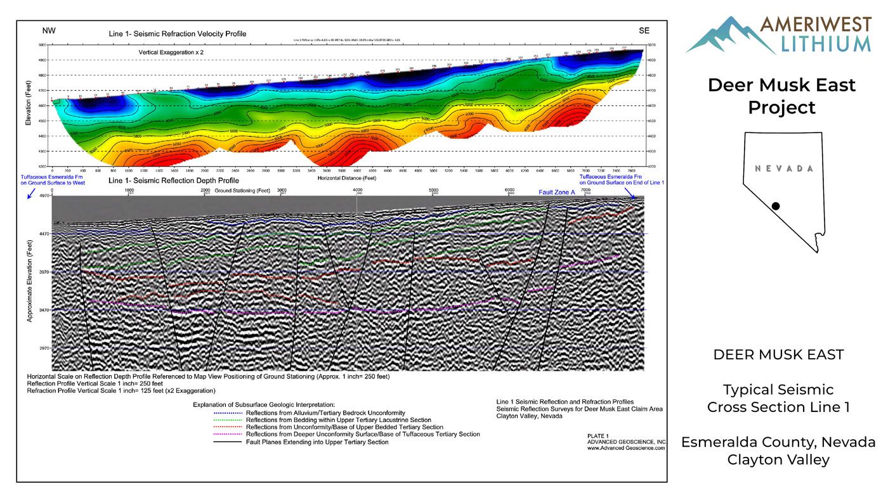This screenshot has height=500, width=888.
Task: Click the www.Advanced Geoscience.com link
Action: [626, 448]
